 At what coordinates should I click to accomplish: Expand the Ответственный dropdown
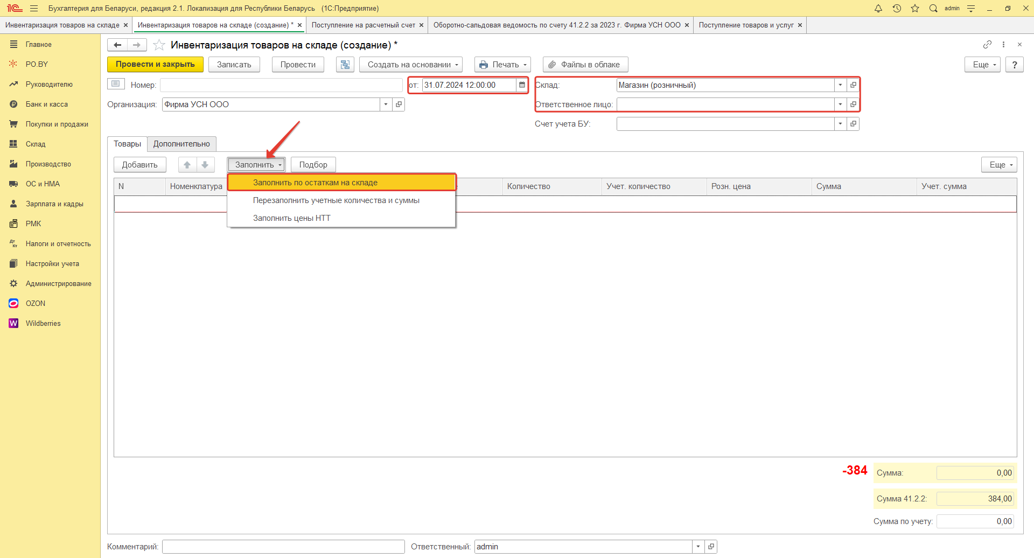point(698,546)
